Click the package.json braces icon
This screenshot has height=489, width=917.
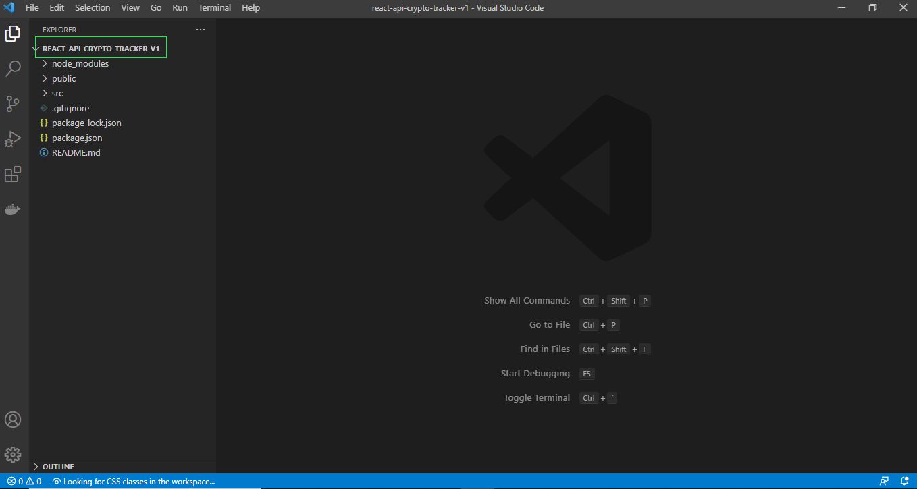pos(44,138)
